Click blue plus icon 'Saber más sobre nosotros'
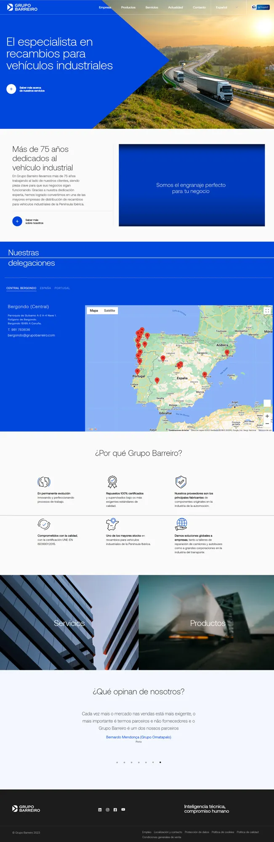The height and width of the screenshot is (842, 274). click(17, 221)
